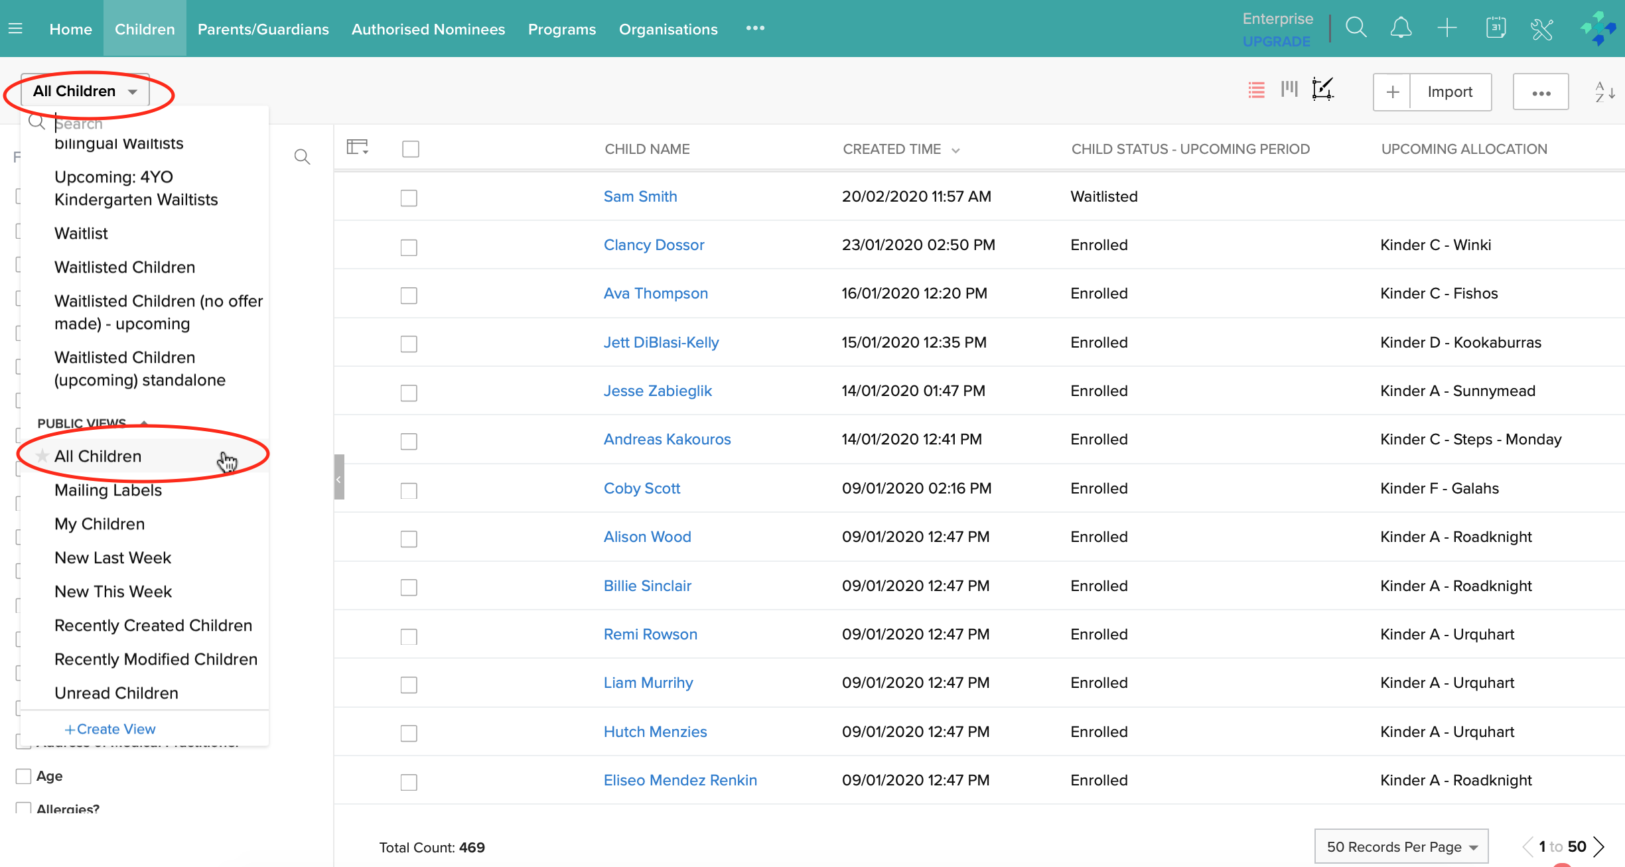Select Mailing Labels view from list
Viewport: 1625px width, 867px height.
click(108, 490)
